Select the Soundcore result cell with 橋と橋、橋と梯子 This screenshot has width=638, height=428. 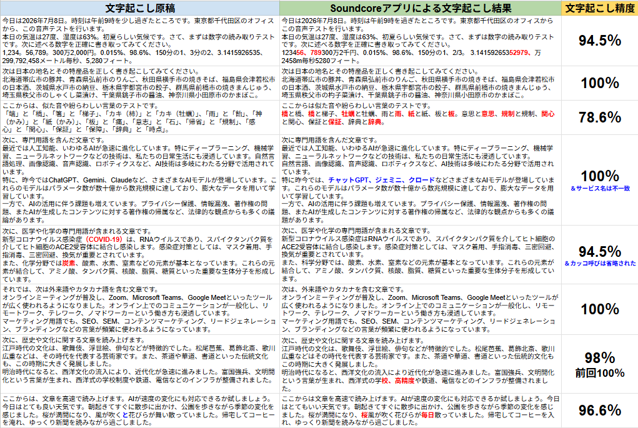(x=421, y=117)
